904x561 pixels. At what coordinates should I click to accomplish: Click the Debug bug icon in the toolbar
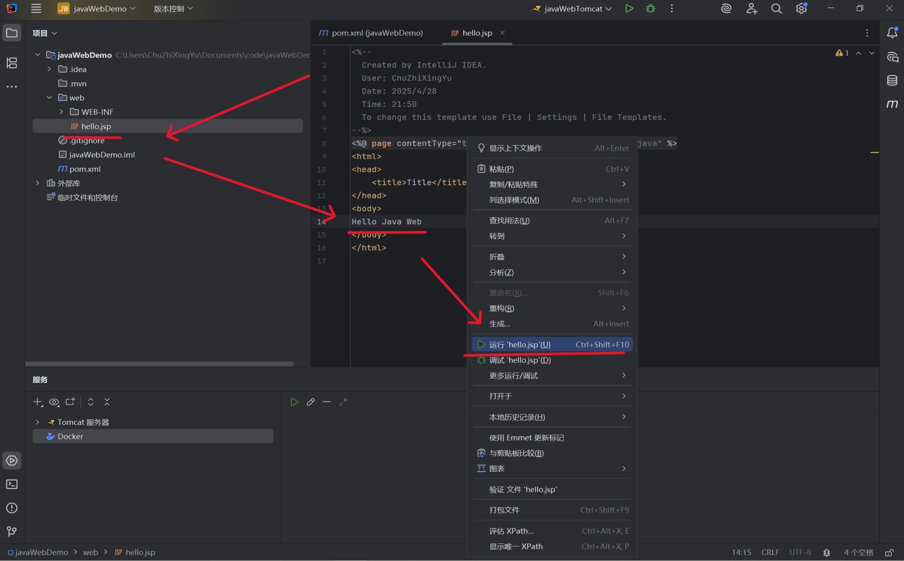click(650, 8)
